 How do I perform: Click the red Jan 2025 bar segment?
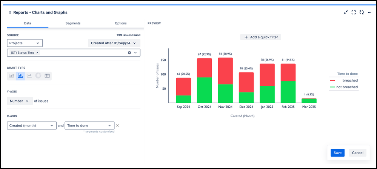267,75
